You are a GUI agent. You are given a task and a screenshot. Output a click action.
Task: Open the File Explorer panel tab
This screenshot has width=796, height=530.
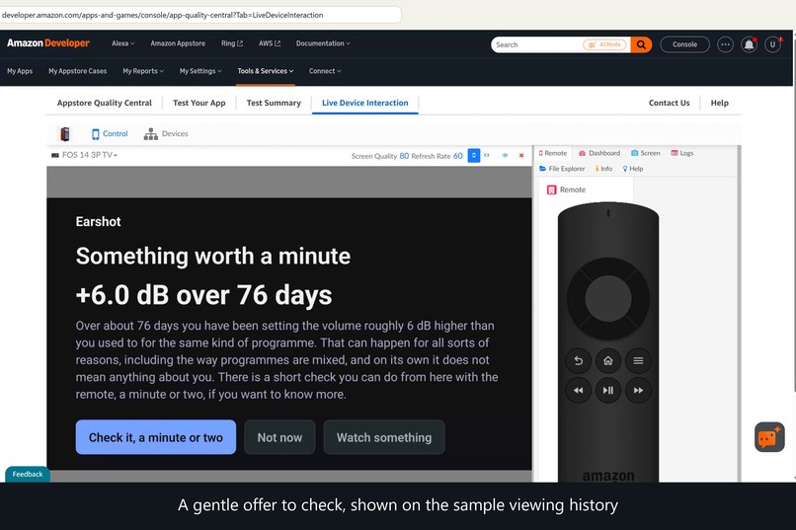pos(562,169)
